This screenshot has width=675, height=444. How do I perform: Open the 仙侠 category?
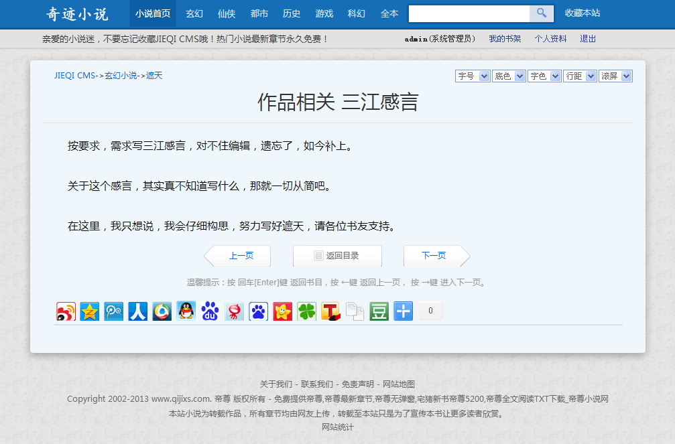[x=227, y=14]
